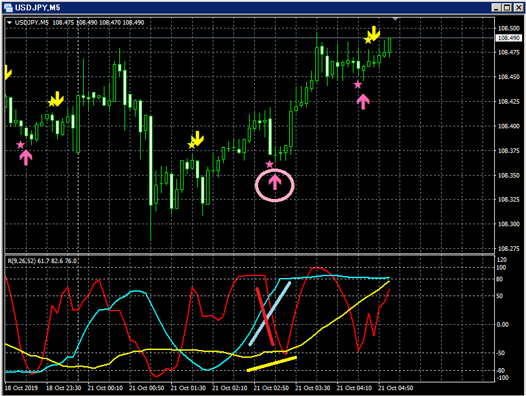Minimize the USDJPY,M5 chart window

point(497,7)
